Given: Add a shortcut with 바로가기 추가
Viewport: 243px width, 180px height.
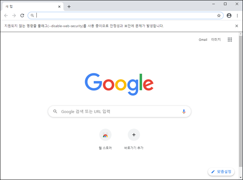Looking at the screenshot, I should pos(134,139).
